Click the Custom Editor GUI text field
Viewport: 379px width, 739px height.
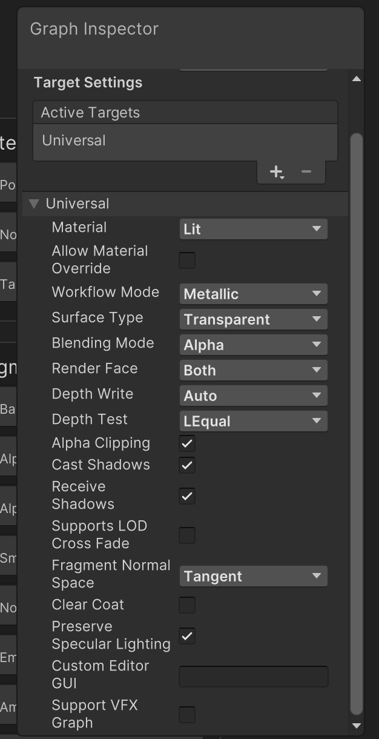click(x=254, y=676)
